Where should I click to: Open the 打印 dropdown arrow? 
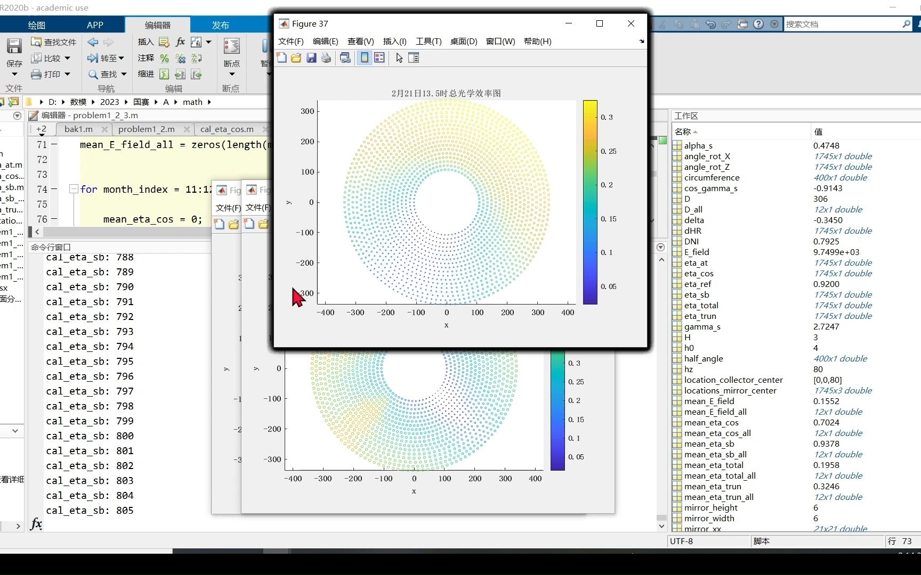[67, 74]
